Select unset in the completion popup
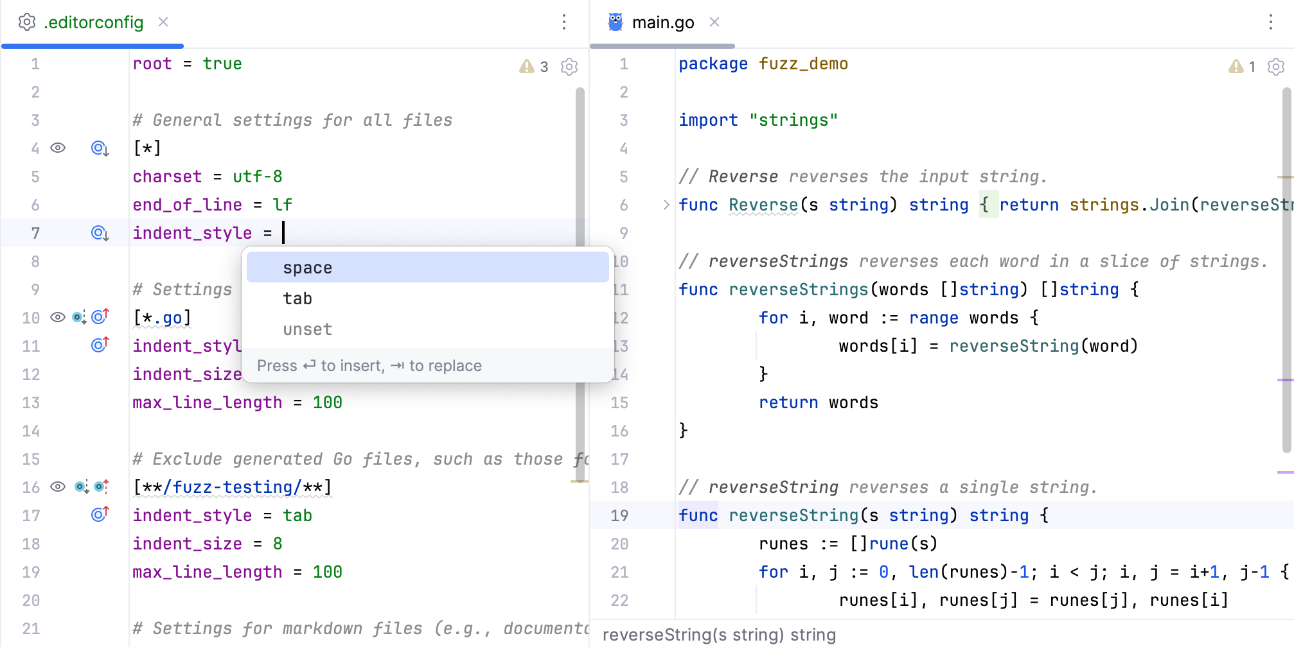This screenshot has height=647, width=1294. [307, 329]
